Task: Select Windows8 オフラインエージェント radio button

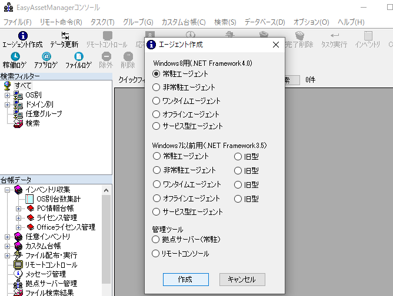Action: 156,115
